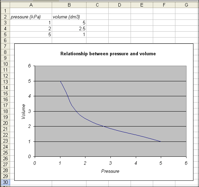Click the horizontal gridline at value 4

point(127,96)
